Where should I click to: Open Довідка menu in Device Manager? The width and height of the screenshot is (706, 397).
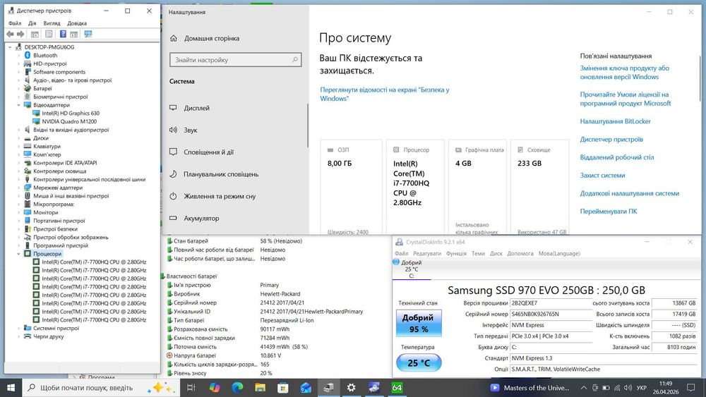[77, 23]
